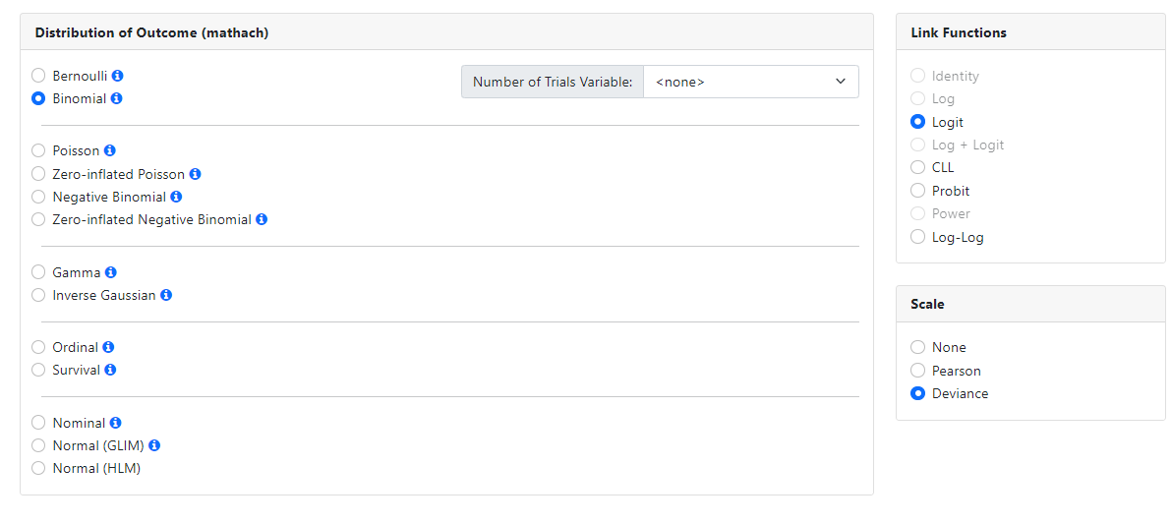1171x524 pixels.
Task: Show info for Zero-inflated Negative Binomial
Action: click(262, 219)
